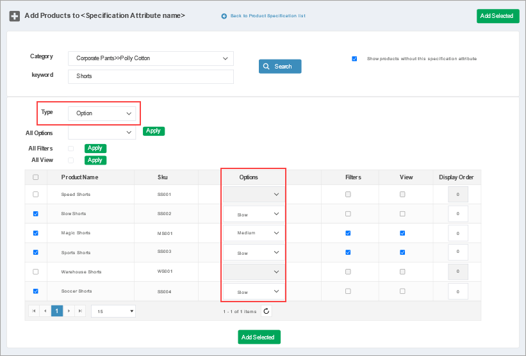Viewport: 526px width, 356px height.
Task: Click the Product Name column header
Action: [79, 177]
